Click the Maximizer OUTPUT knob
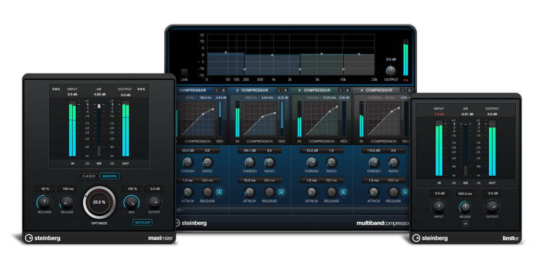This screenshot has width=540, height=261. pos(154,203)
